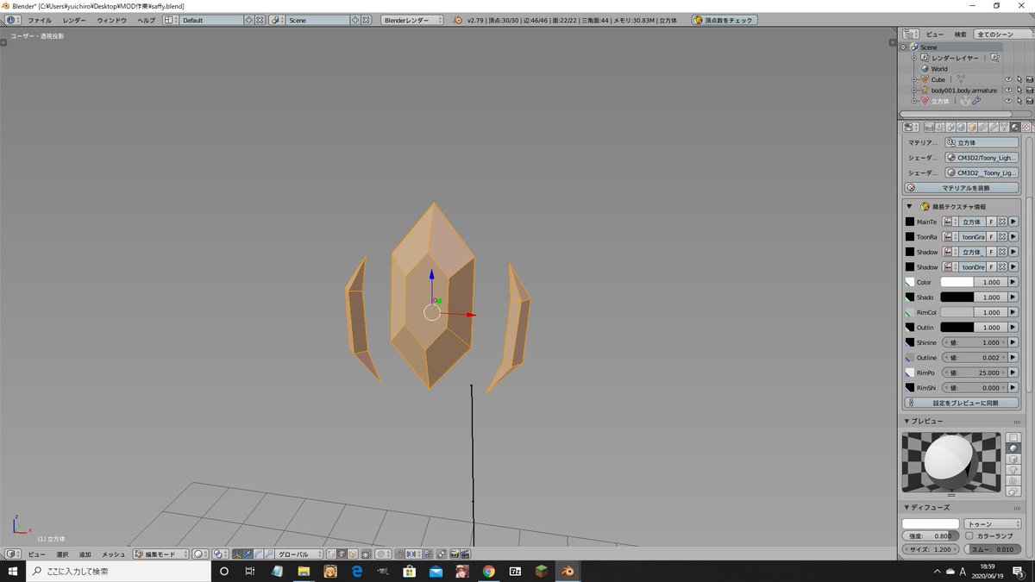The image size is (1035, 582).
Task: Select flat plane preview shape icon
Action: point(1013,437)
